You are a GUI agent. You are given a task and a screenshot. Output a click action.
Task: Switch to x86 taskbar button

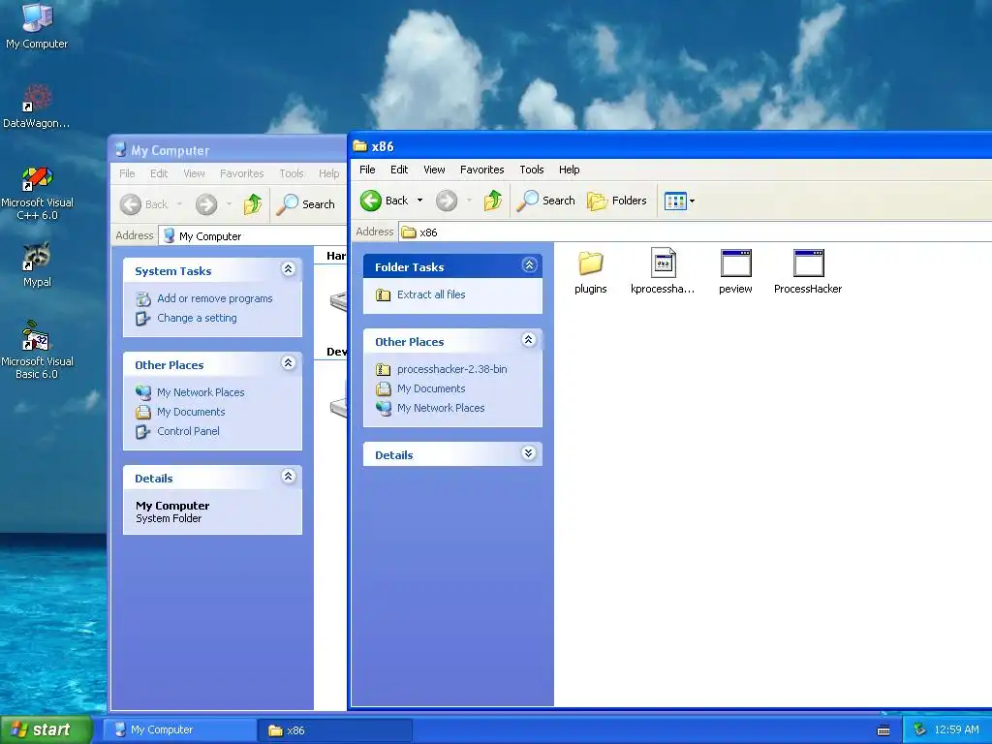point(335,730)
